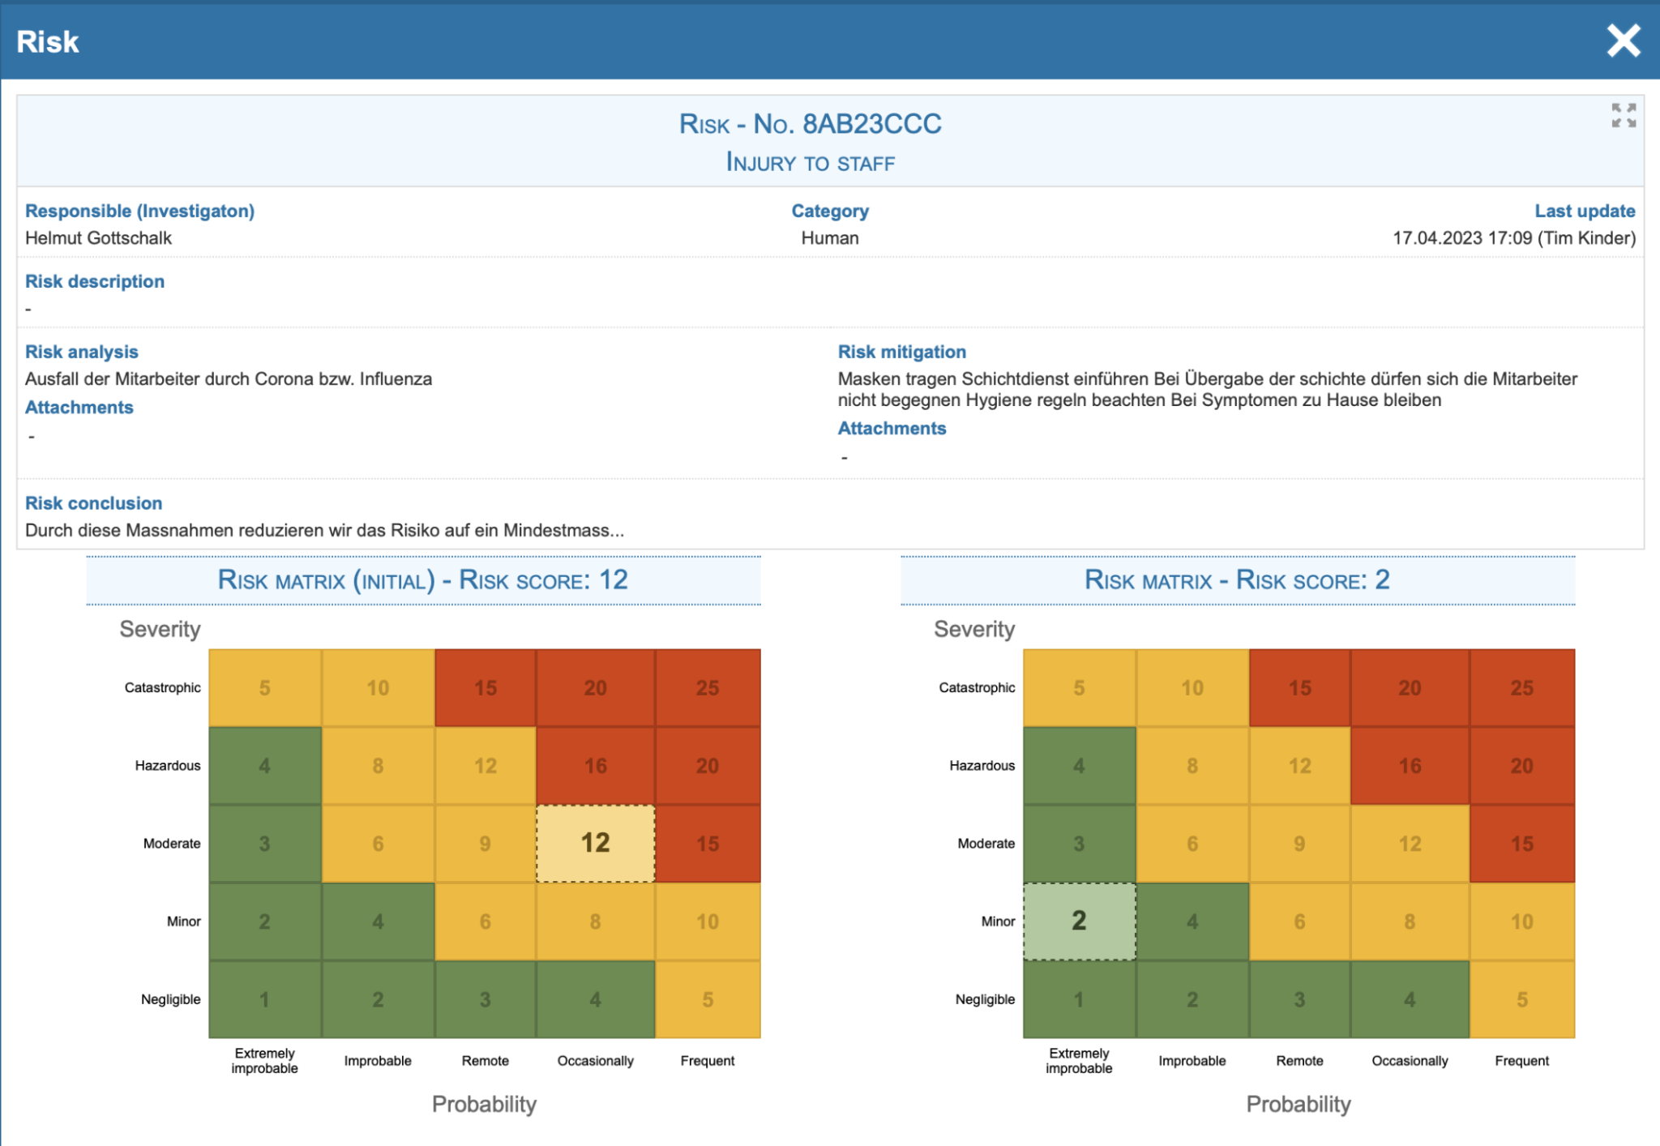This screenshot has height=1146, width=1660.
Task: Select the red cell with value 25 in initial matrix
Action: click(708, 687)
